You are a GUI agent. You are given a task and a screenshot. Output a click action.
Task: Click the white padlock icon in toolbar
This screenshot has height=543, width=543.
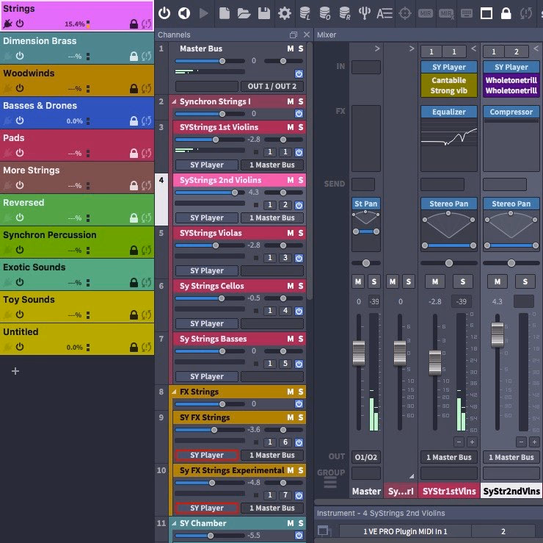pos(506,13)
